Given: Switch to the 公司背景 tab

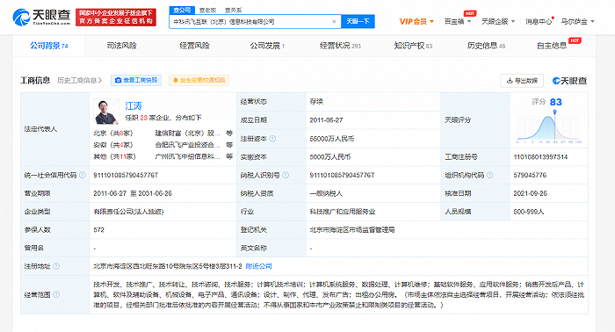Looking at the screenshot, I should click(x=49, y=46).
